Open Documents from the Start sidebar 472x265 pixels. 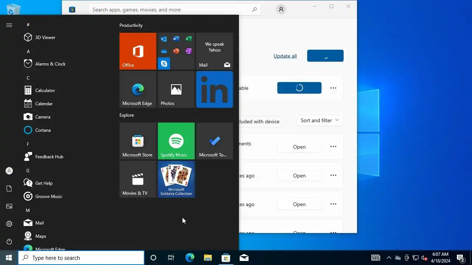[9, 188]
